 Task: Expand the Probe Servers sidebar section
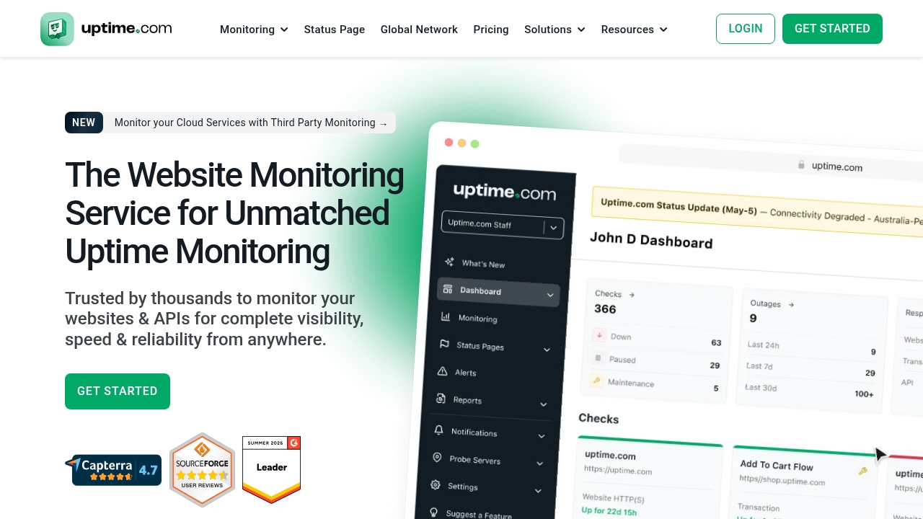tap(539, 463)
